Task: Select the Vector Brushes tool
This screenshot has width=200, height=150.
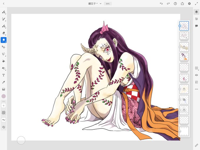Action: tap(4, 26)
